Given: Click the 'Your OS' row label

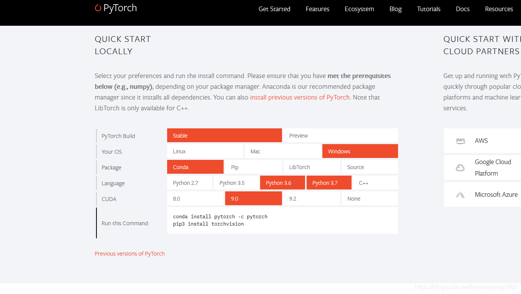Looking at the screenshot, I should pos(112,152).
